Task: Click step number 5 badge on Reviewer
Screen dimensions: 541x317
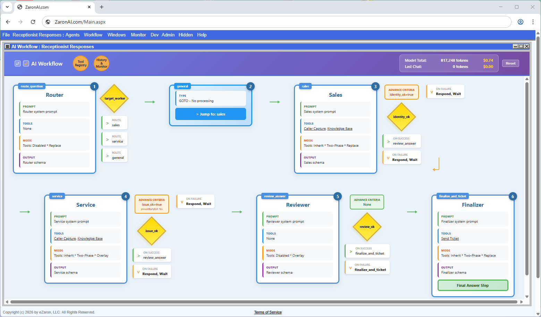Action: 338,196
